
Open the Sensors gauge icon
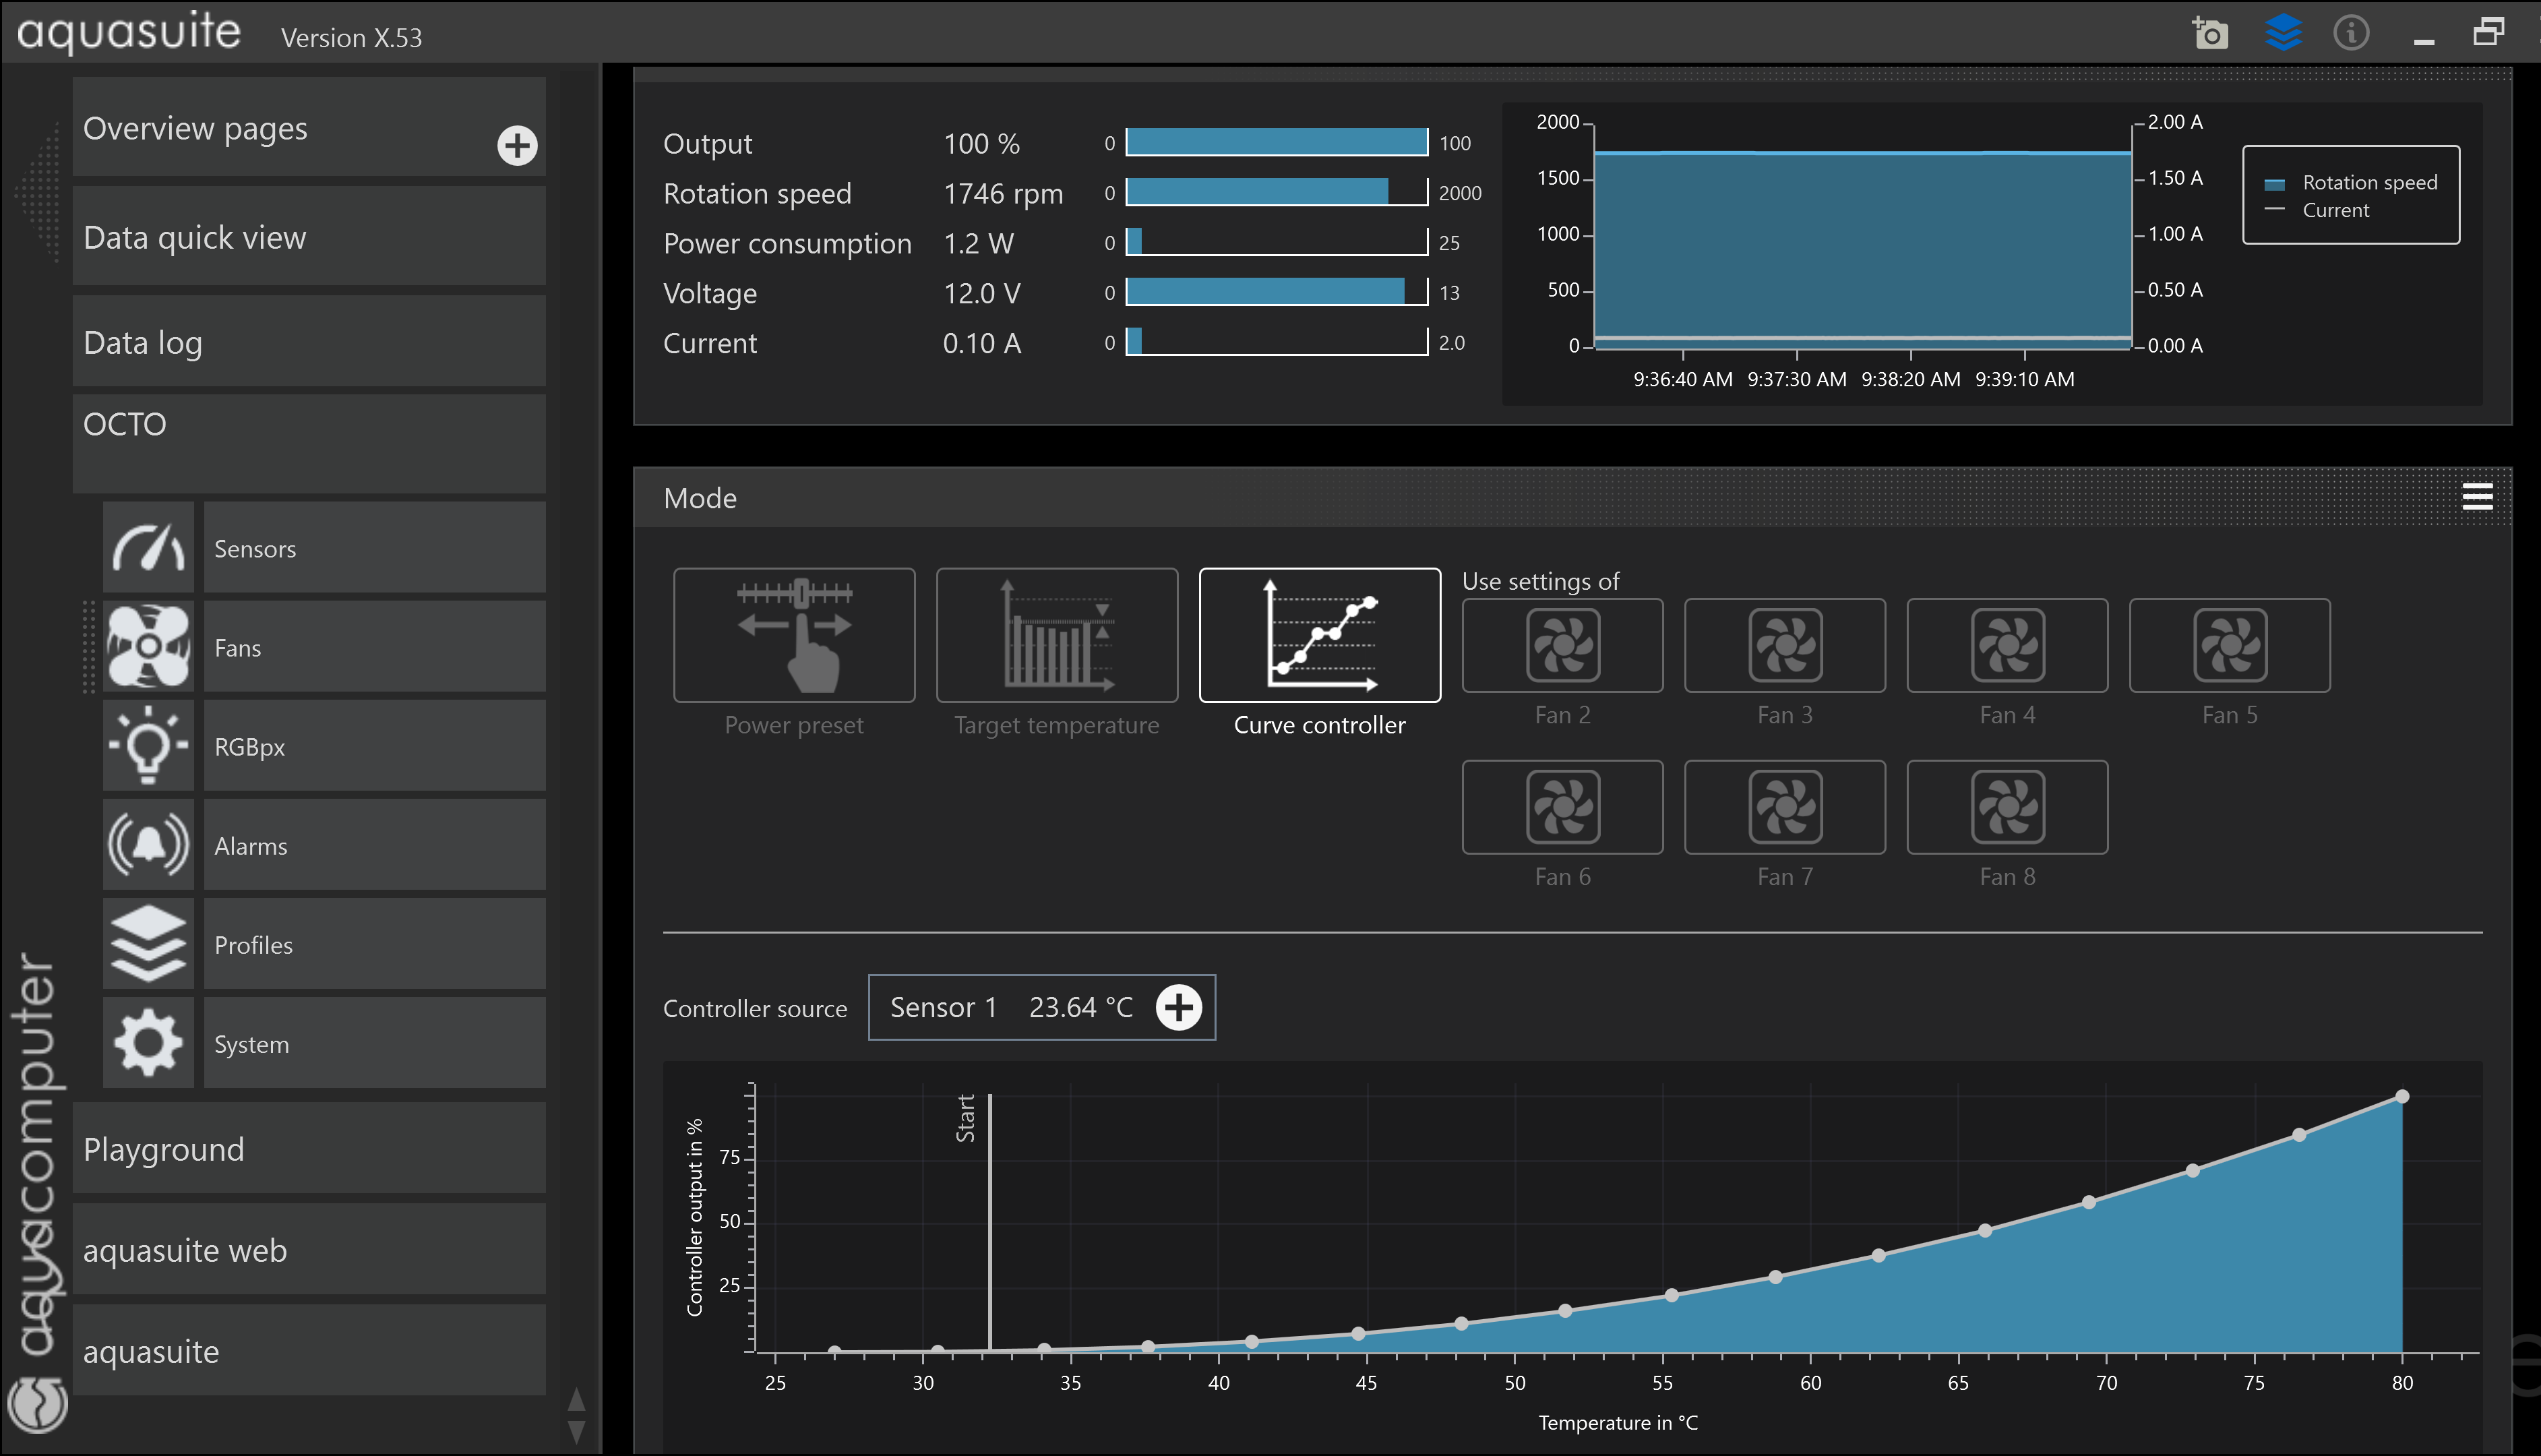tap(148, 548)
